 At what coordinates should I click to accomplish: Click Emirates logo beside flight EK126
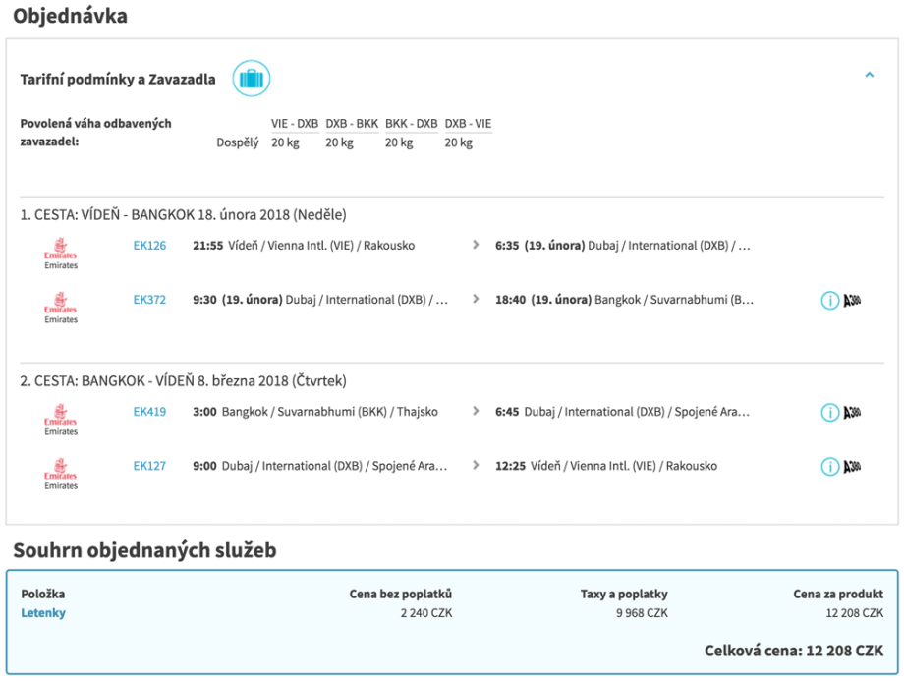pyautogui.click(x=61, y=253)
